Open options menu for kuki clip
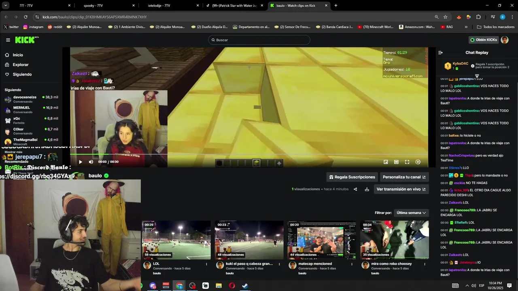 tap(279, 264)
